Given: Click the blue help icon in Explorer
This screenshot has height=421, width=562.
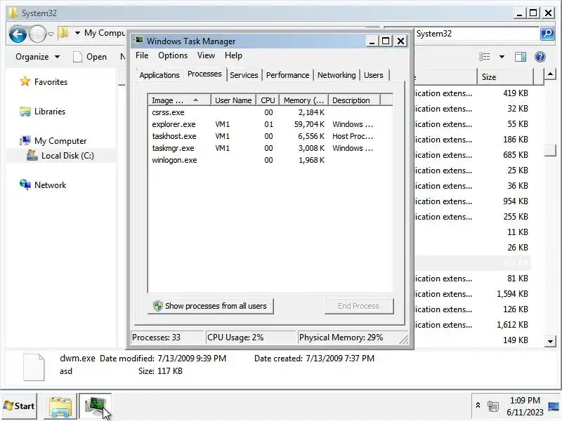Looking at the screenshot, I should point(540,57).
